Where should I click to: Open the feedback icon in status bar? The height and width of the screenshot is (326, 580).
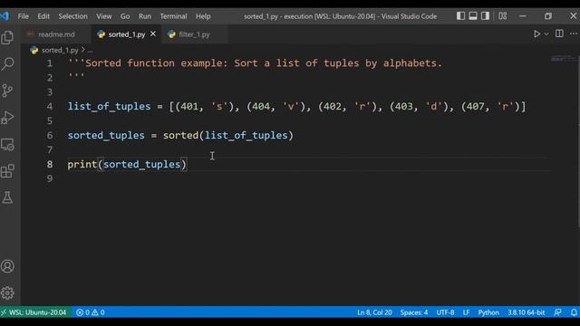[558, 312]
